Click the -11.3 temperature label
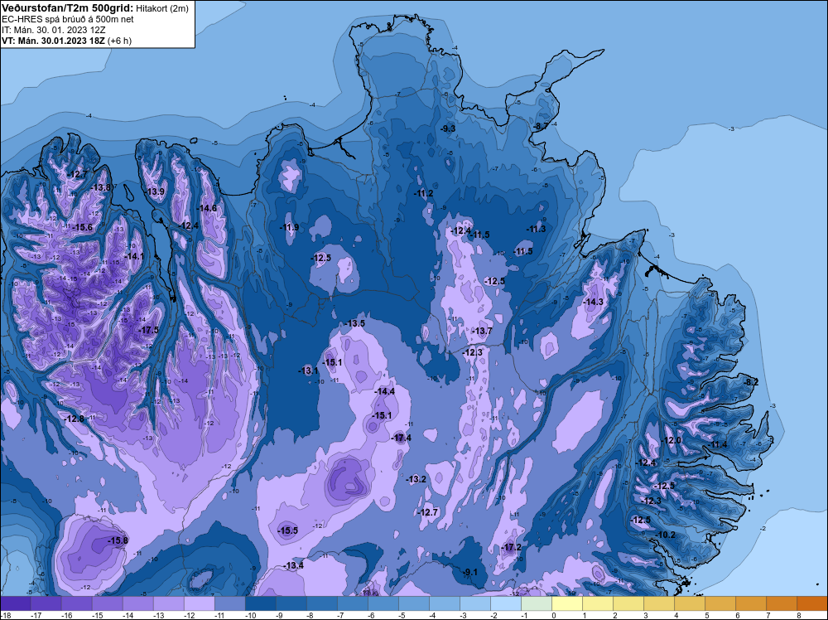The height and width of the screenshot is (620, 828). [x=536, y=229]
